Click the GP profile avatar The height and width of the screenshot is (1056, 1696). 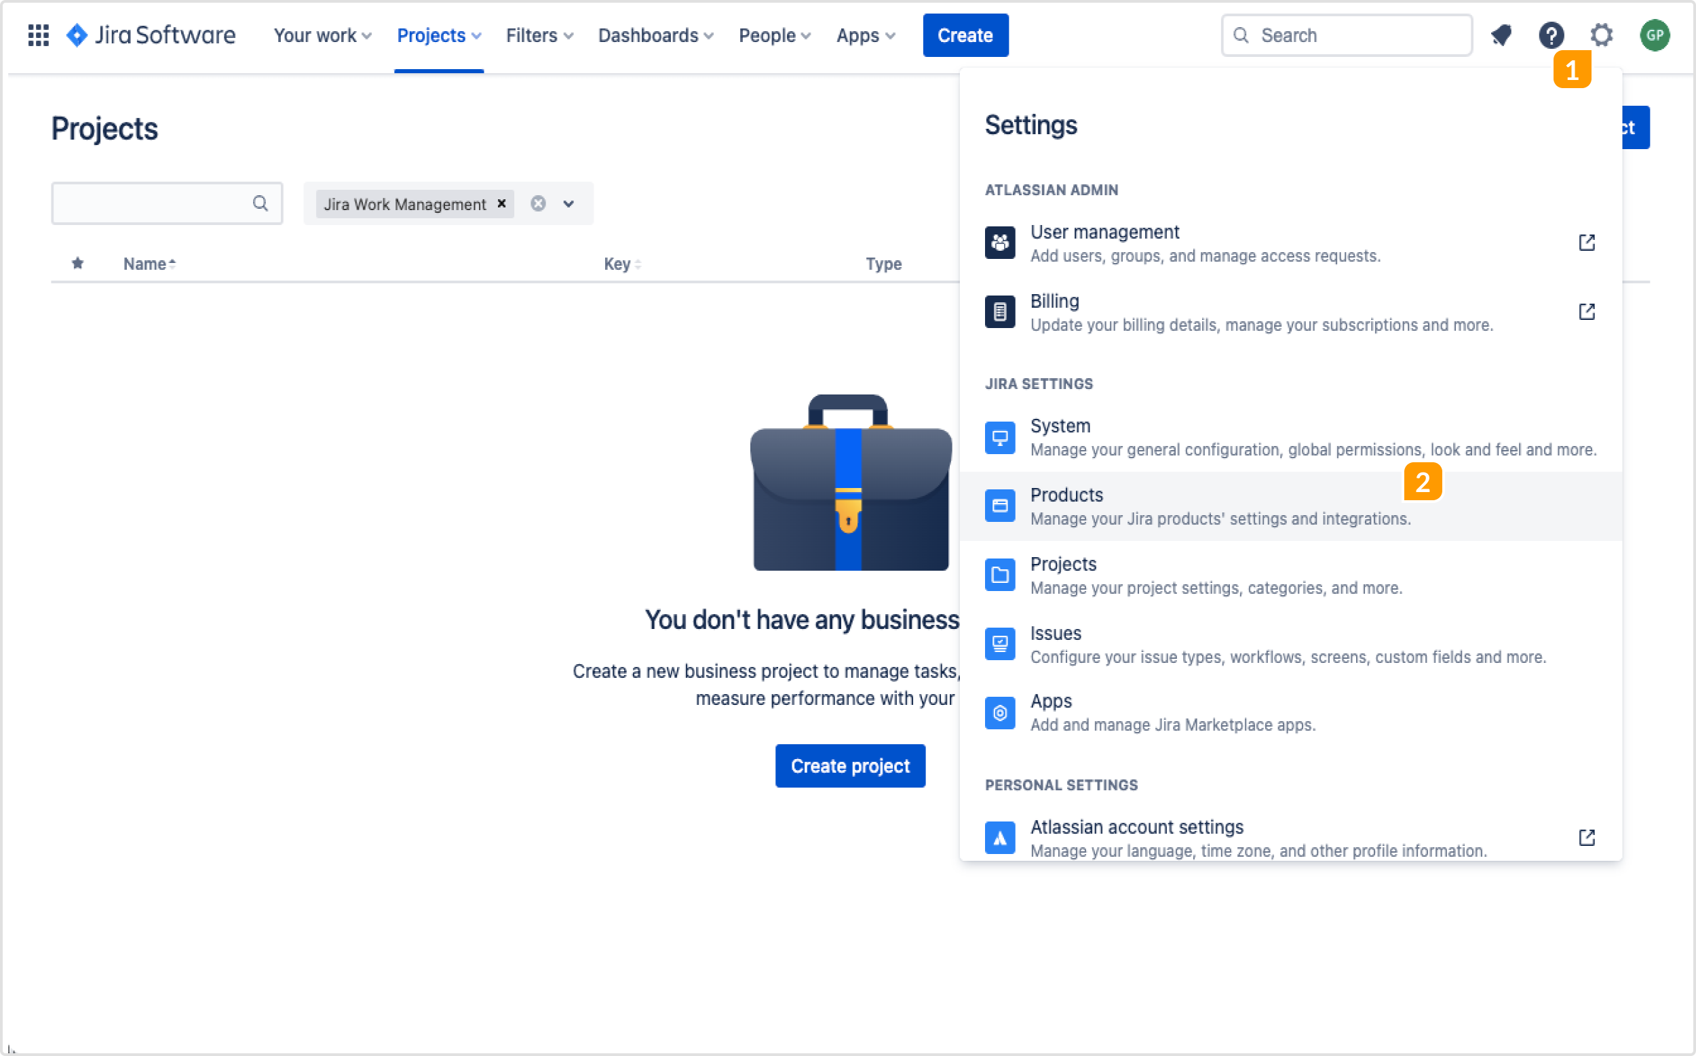pyautogui.click(x=1655, y=35)
